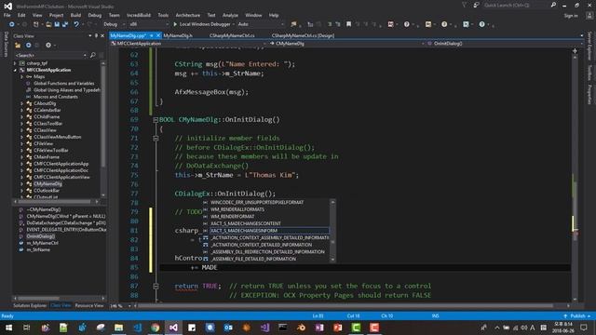Close the Class View panel
This screenshot has width=596, height=335.
102,35
